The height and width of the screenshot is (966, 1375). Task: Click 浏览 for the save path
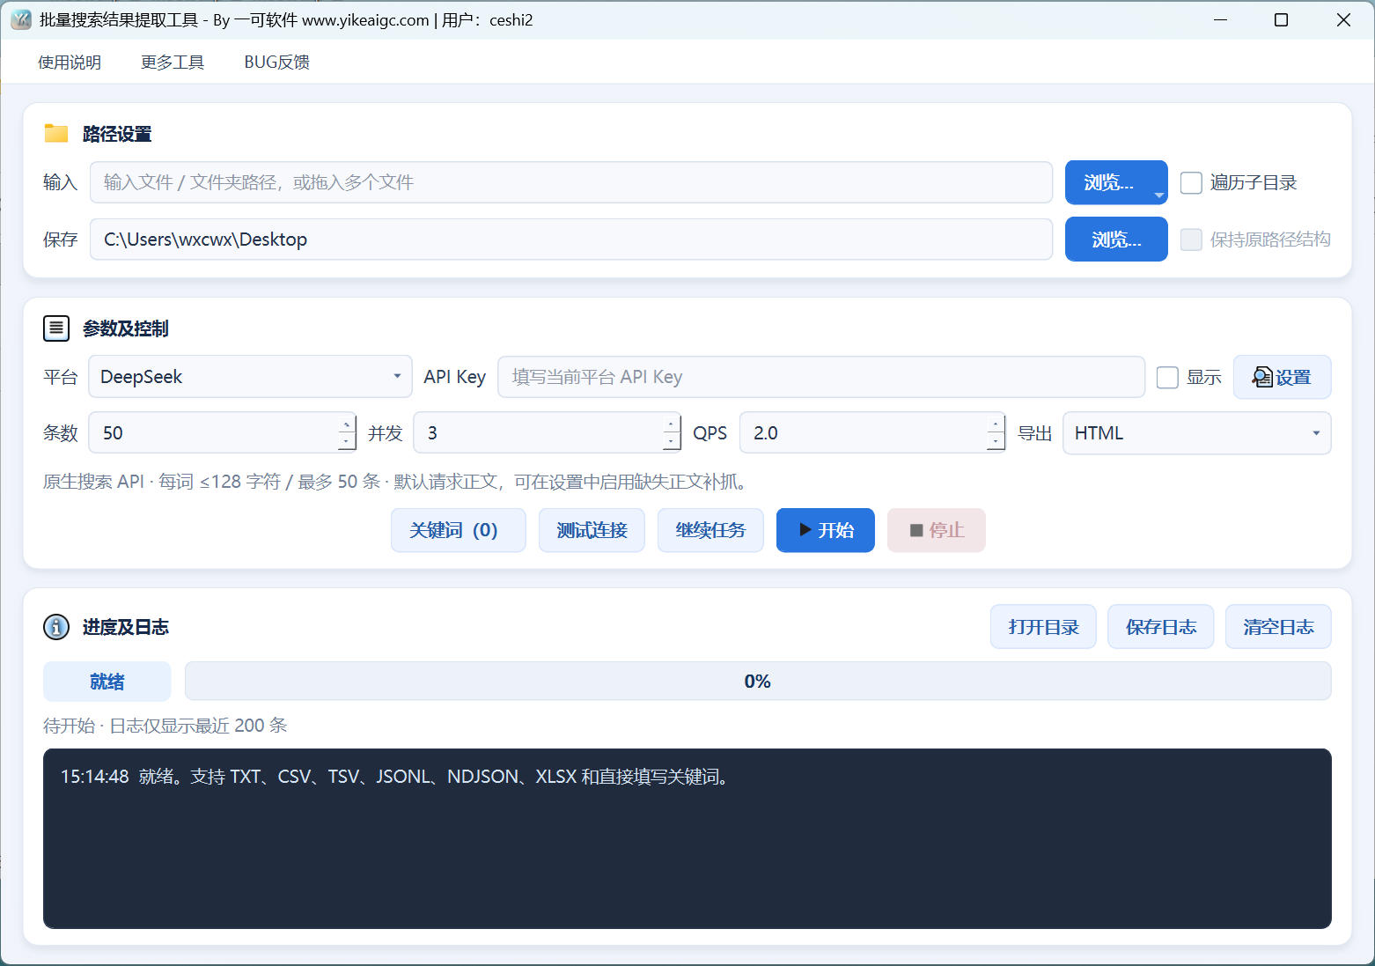1116,240
